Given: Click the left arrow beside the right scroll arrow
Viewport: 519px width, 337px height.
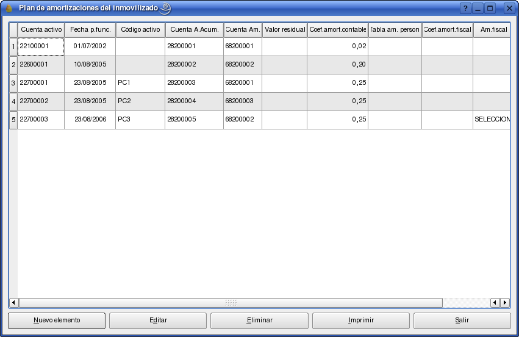Looking at the screenshot, I should [x=495, y=302].
